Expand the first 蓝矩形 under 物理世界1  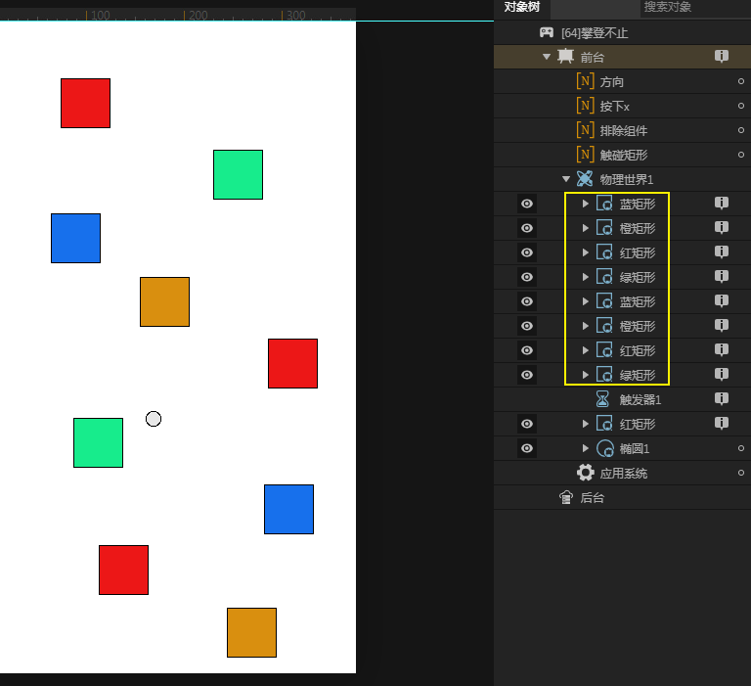(x=586, y=204)
